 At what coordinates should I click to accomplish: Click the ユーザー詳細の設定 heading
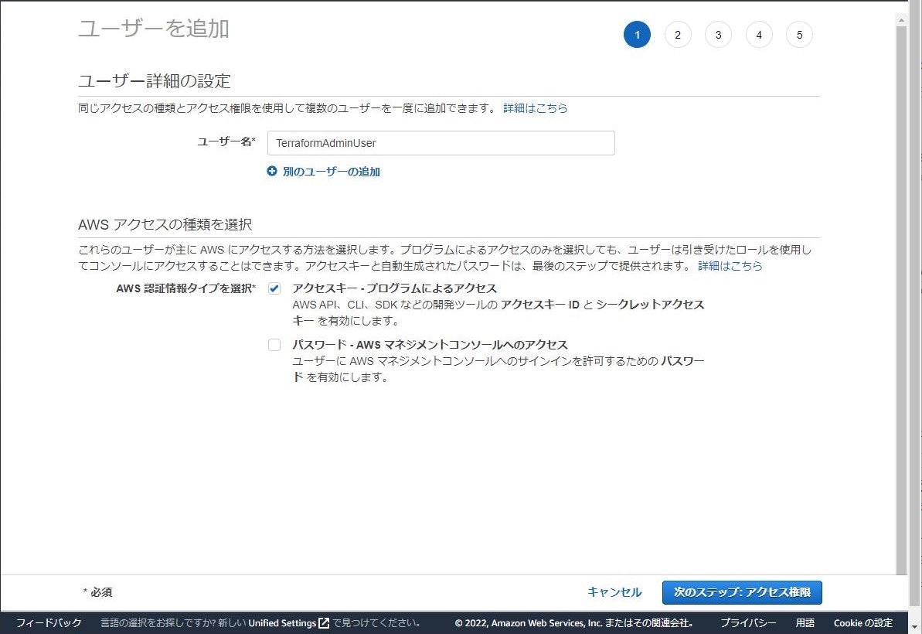pyautogui.click(x=154, y=81)
